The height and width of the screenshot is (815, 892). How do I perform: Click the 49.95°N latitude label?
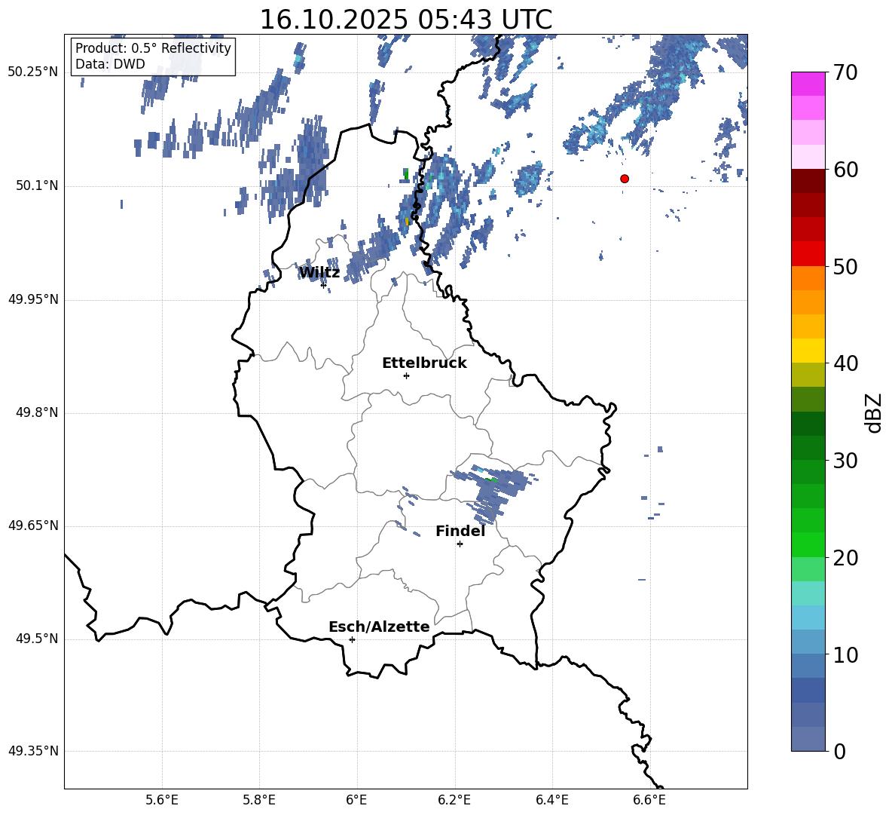point(33,299)
